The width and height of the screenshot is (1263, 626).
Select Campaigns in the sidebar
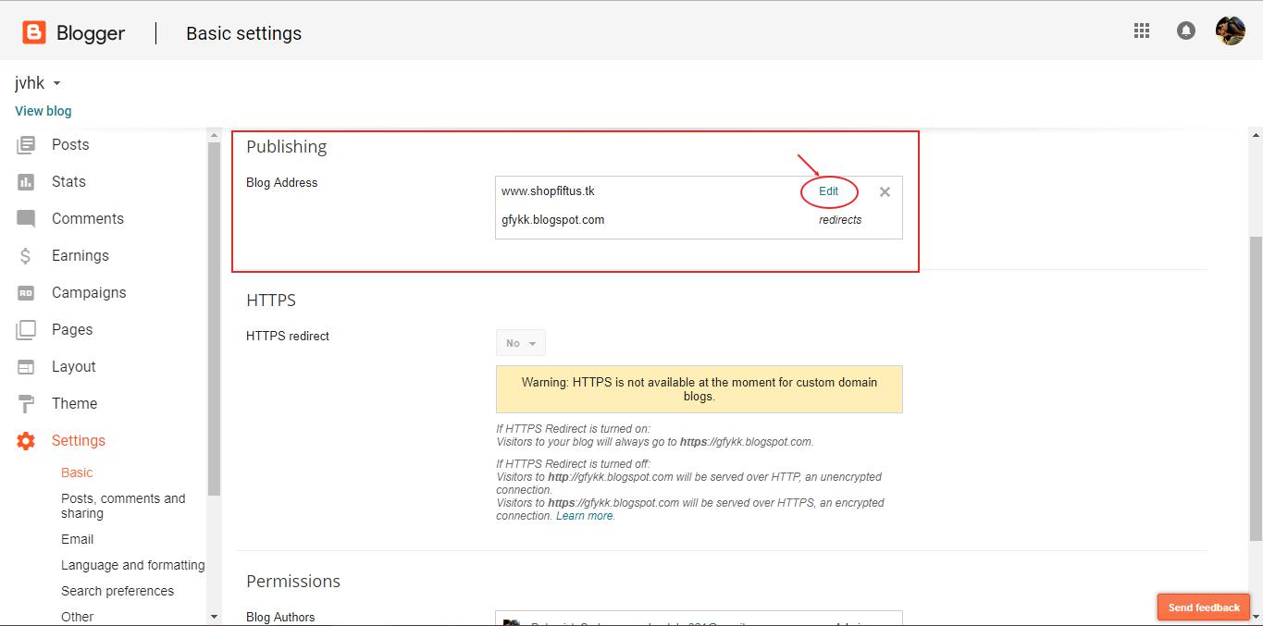click(x=89, y=293)
